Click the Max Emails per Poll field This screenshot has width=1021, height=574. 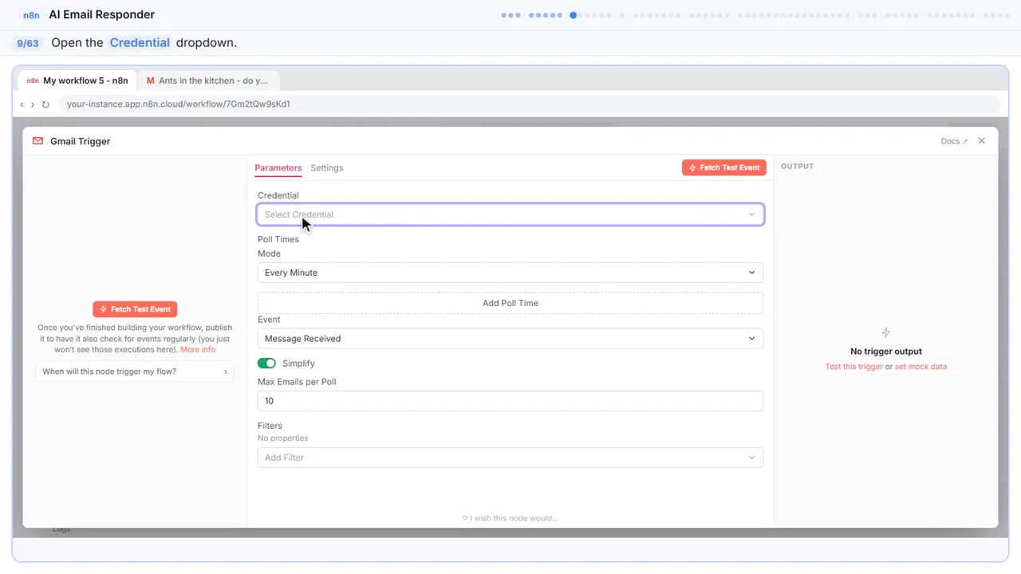coord(510,401)
